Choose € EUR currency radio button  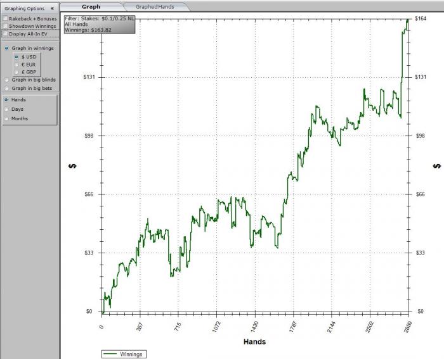(x=16, y=65)
